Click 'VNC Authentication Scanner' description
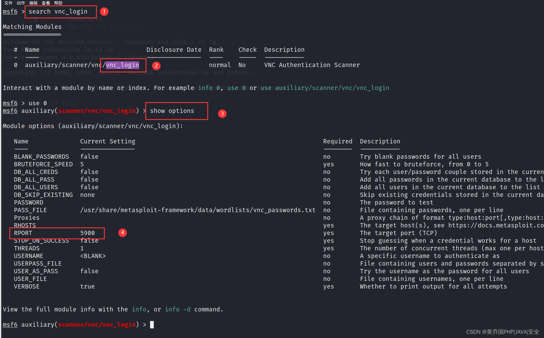544x338 pixels. coord(312,65)
